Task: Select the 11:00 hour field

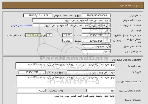Action: [67, 41]
